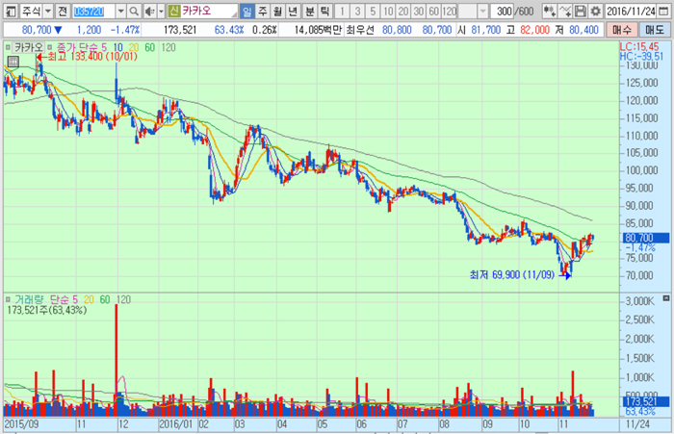Click the 매수 buy button

622,30
